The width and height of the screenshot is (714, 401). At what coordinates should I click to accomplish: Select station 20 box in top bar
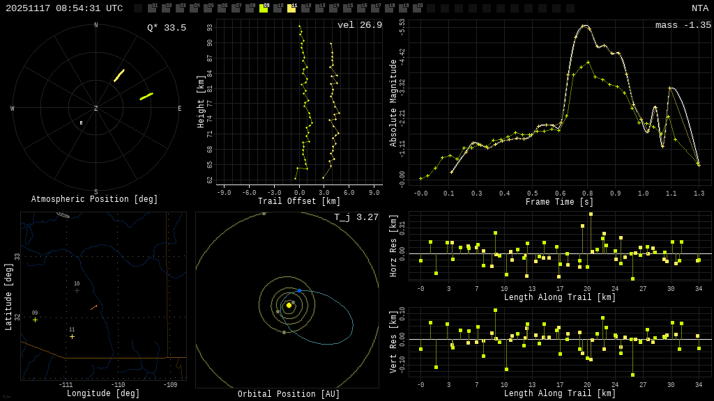[x=417, y=8]
